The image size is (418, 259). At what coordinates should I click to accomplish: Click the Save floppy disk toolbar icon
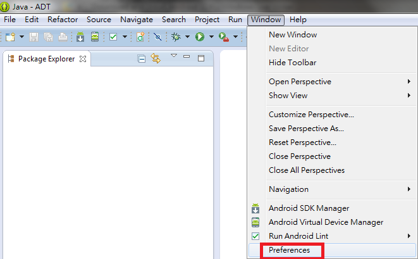click(34, 37)
